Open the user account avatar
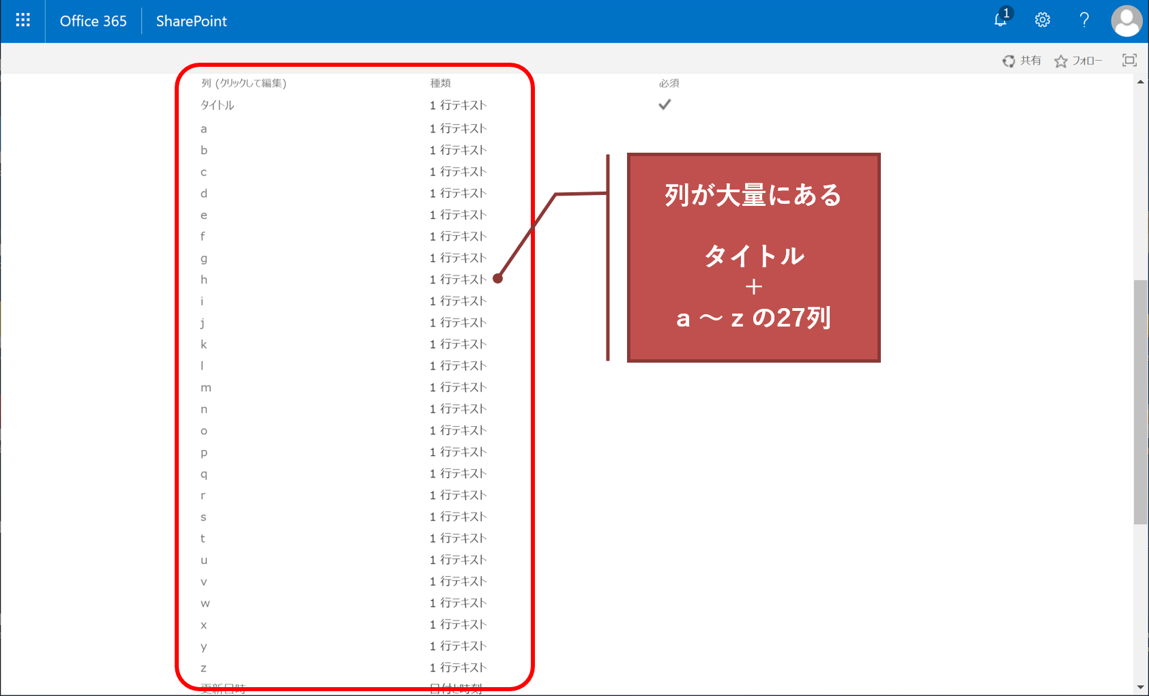Image resolution: width=1149 pixels, height=696 pixels. [1126, 20]
